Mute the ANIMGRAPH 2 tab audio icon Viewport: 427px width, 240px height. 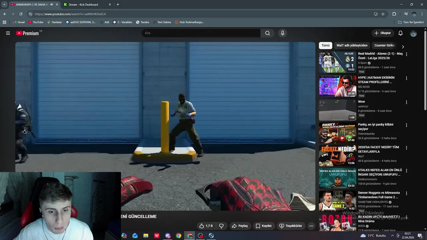(x=51, y=5)
